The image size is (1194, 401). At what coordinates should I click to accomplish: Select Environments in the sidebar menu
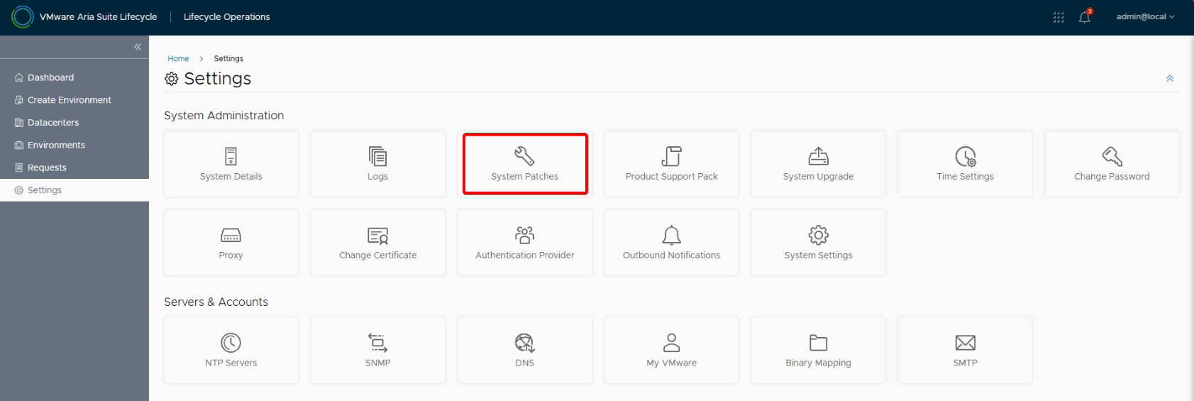click(x=56, y=145)
